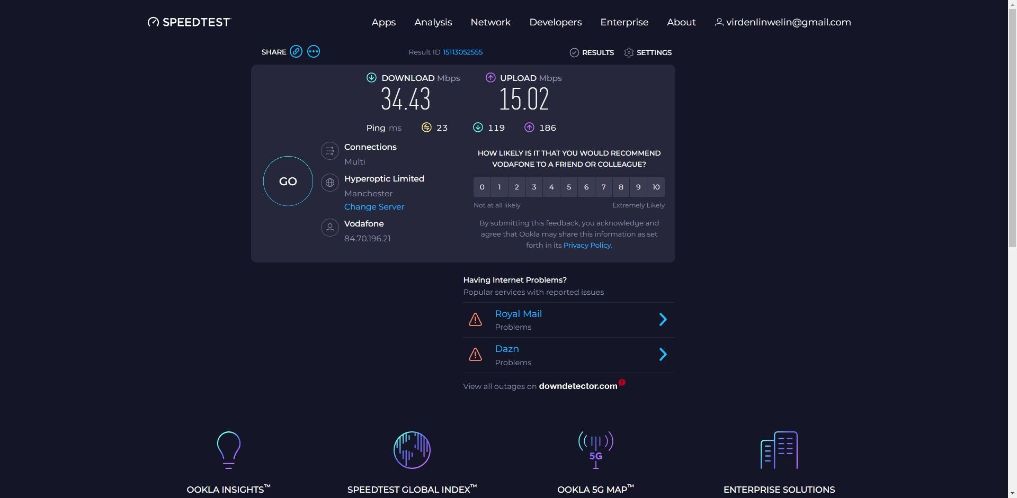Select the Ookla 5G Map icon
Screen dimensions: 1017x498
595,449
